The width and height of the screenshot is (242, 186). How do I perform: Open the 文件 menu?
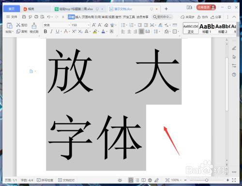(x=12, y=17)
